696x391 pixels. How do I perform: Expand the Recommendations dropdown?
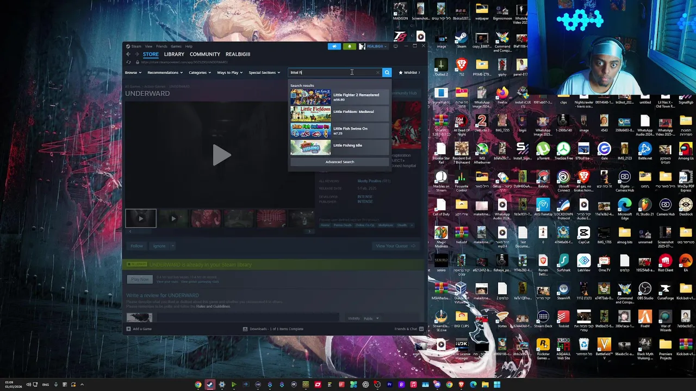tap(165, 72)
